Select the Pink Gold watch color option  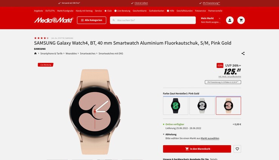(228, 106)
